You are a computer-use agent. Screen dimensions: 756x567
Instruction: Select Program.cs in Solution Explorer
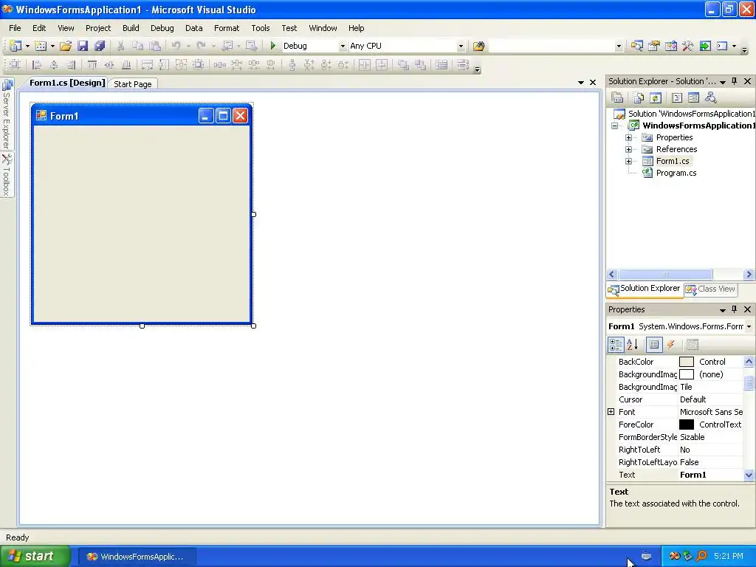676,173
